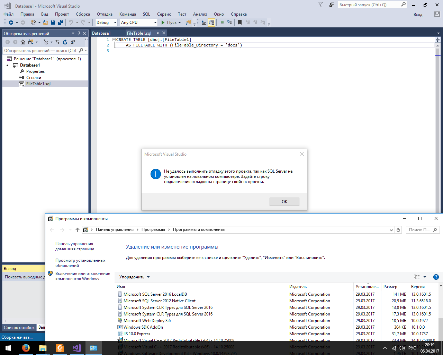Click the Programs window search box
The image size is (443, 355).
tap(423, 230)
